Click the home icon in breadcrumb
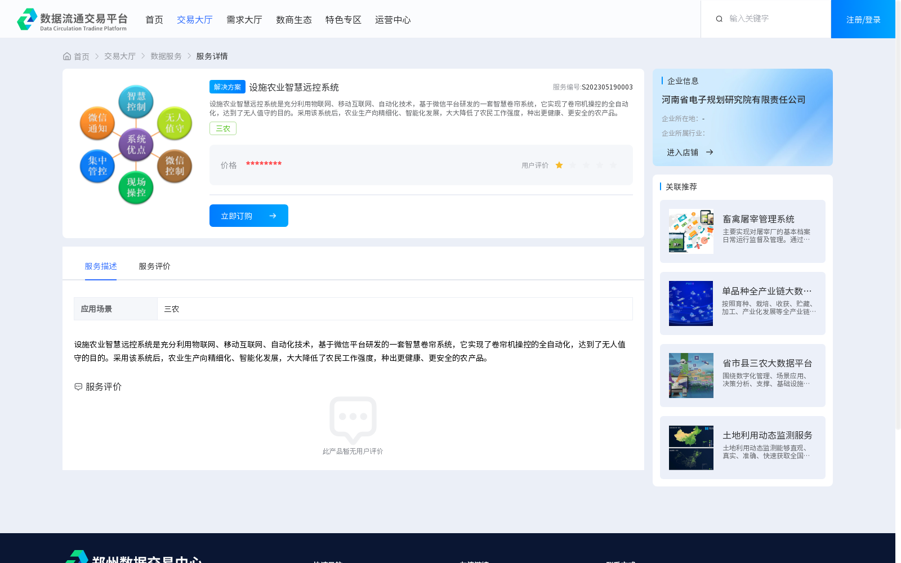Screen dimensions: 901x563 coord(67,56)
